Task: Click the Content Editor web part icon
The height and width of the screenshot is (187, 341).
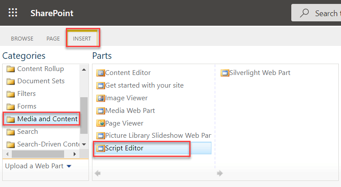Action: 100,73
